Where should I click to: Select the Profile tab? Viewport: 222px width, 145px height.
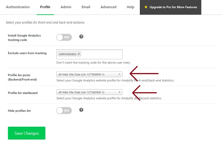point(45,7)
